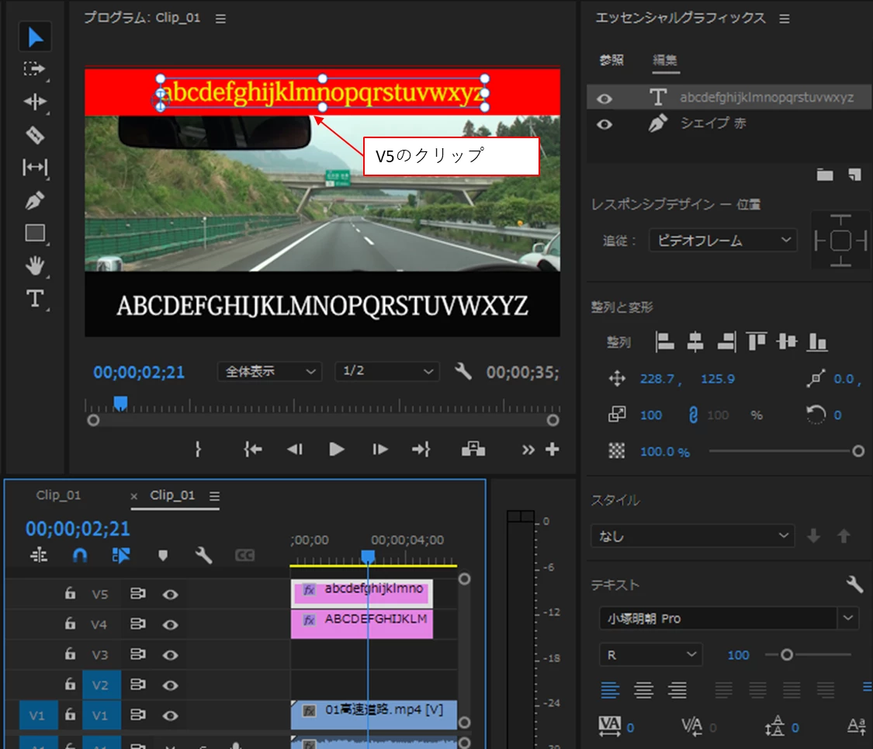Select the ABCDEFGHIJKLM clip on V4
This screenshot has width=873, height=749.
[x=362, y=624]
